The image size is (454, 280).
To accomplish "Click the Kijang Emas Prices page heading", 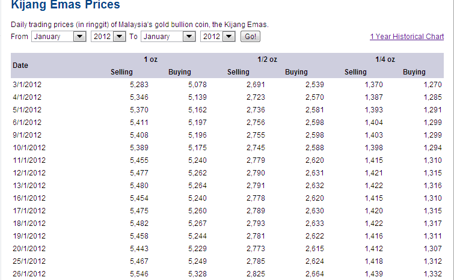I will point(66,5).
